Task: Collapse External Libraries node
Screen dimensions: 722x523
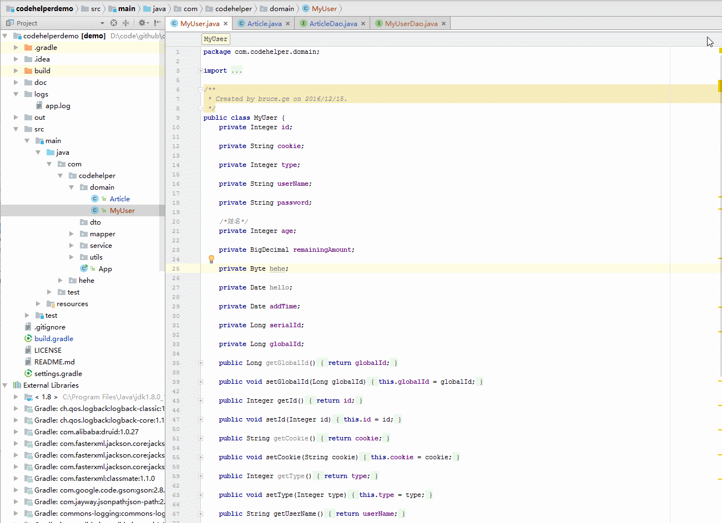Action: (4, 385)
